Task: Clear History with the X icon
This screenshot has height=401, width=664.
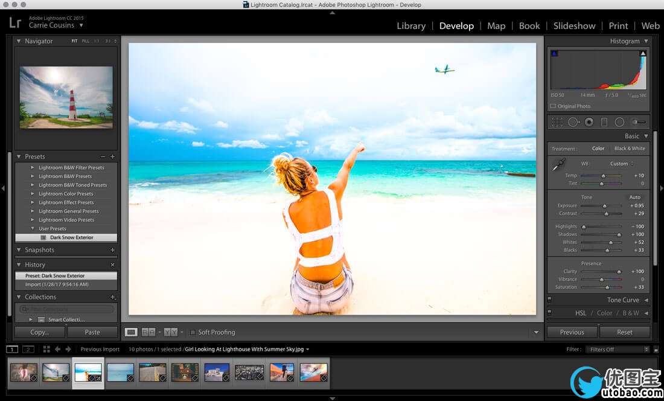Action: pyautogui.click(x=113, y=265)
